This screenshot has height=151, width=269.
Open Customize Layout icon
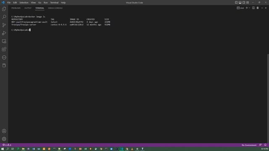tap(248, 3)
